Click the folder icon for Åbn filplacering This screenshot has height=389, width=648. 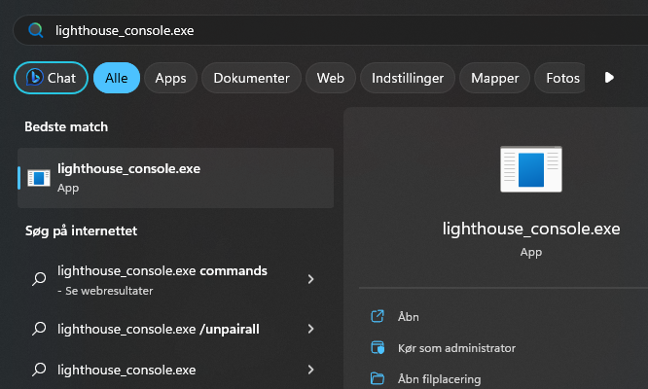click(x=378, y=378)
